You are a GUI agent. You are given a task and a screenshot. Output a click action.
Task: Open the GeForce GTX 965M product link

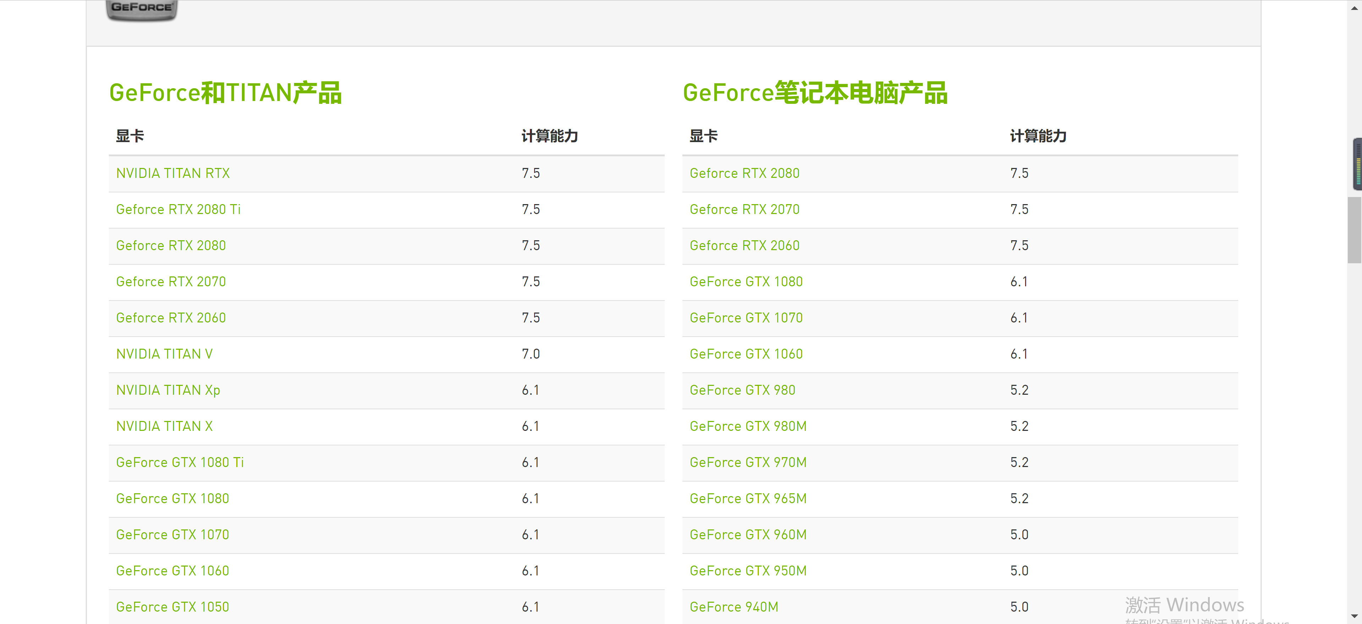[x=748, y=498]
